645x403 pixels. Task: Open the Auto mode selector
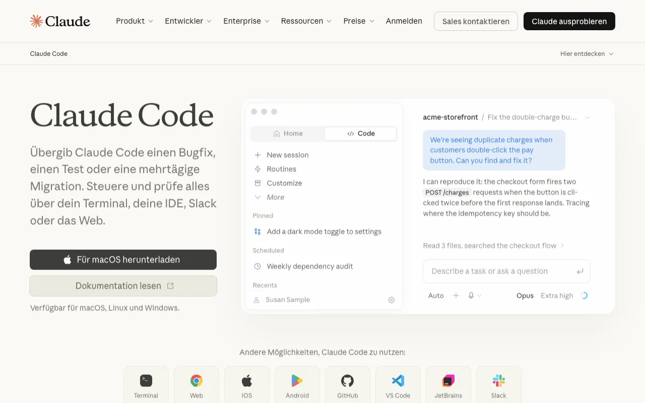[436, 296]
